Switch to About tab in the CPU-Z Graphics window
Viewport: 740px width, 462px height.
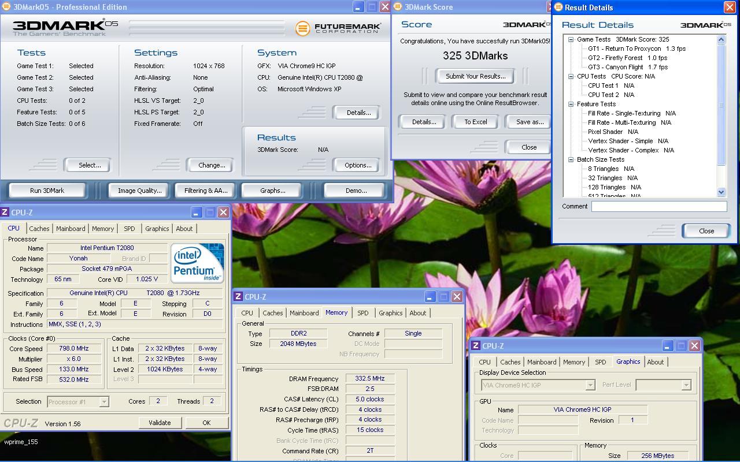[x=655, y=362]
